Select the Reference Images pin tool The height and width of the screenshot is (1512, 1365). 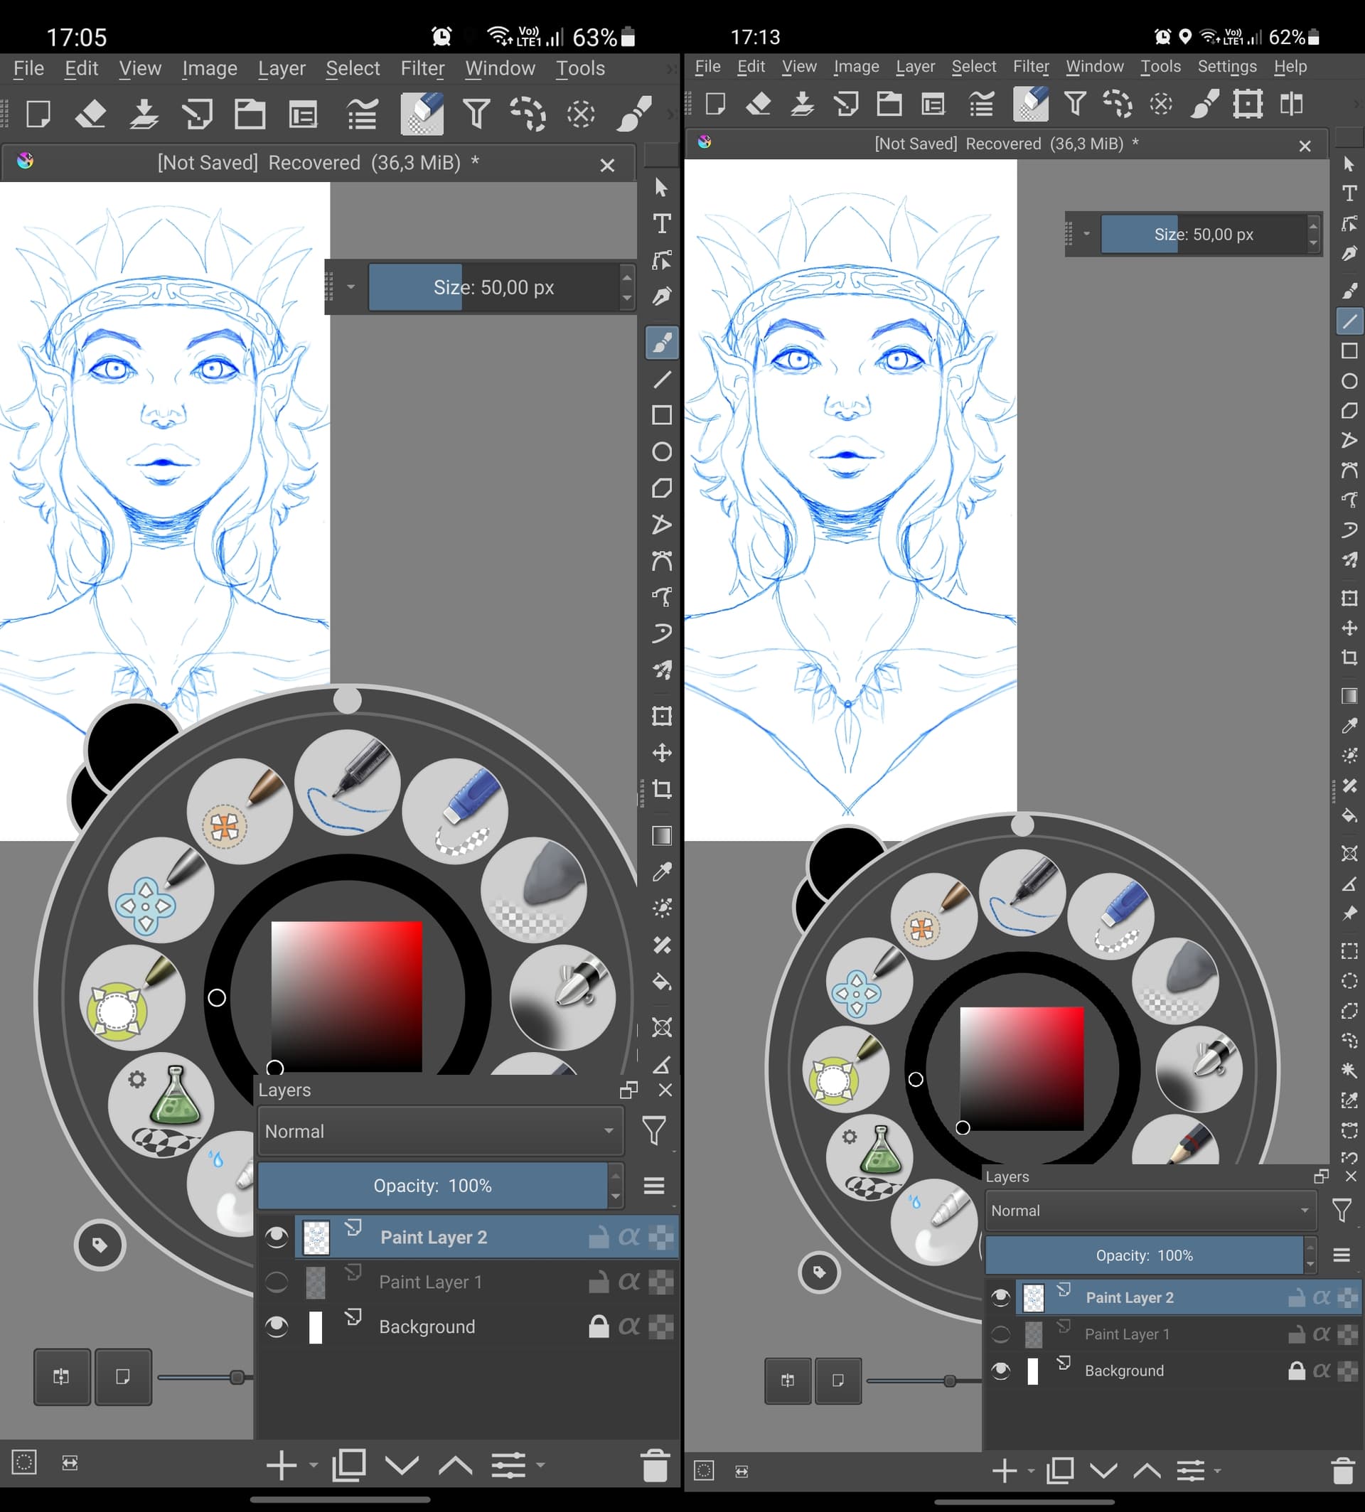click(x=1349, y=913)
